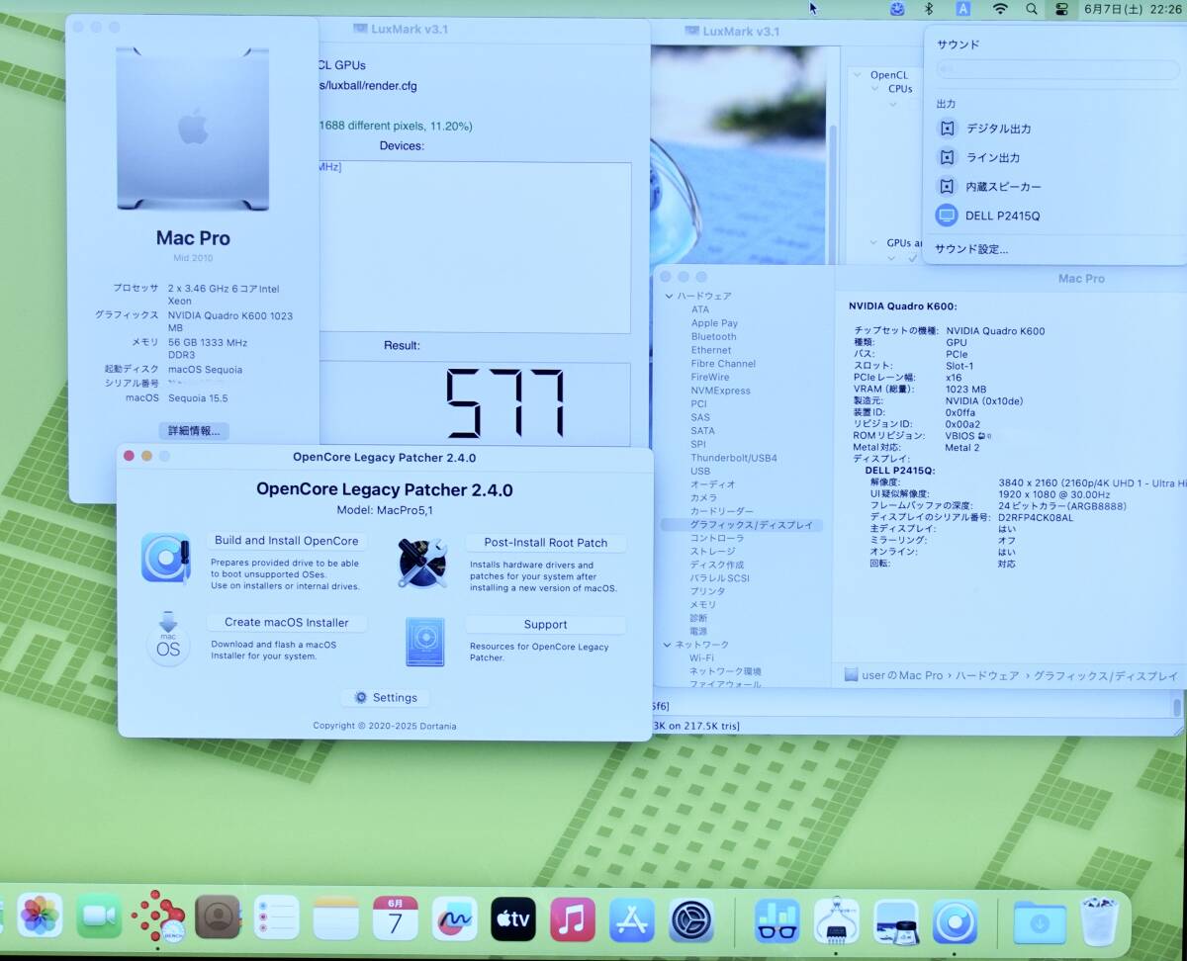Click Create macOS Installer button
The height and width of the screenshot is (961, 1187).
pyautogui.click(x=287, y=623)
